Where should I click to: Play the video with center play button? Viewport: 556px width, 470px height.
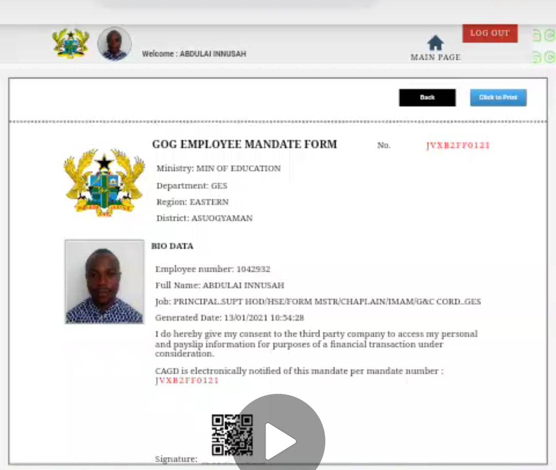click(279, 440)
